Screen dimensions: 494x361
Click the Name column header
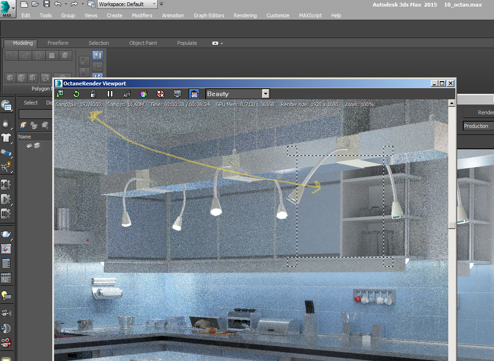pos(35,137)
